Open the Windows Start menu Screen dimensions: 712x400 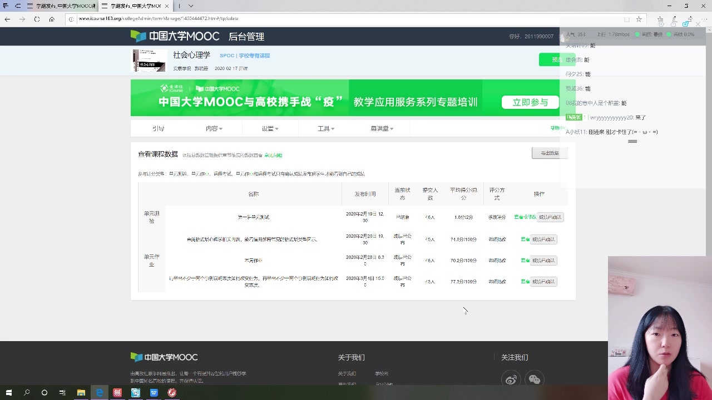click(8, 393)
